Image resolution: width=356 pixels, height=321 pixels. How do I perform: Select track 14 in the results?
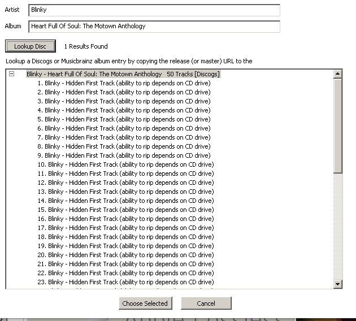tap(125, 201)
